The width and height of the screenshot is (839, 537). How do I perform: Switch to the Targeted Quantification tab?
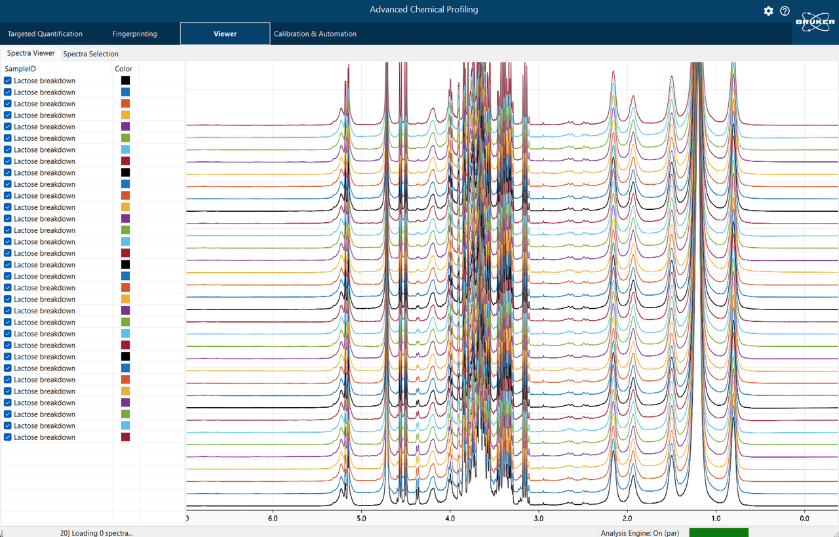point(45,33)
